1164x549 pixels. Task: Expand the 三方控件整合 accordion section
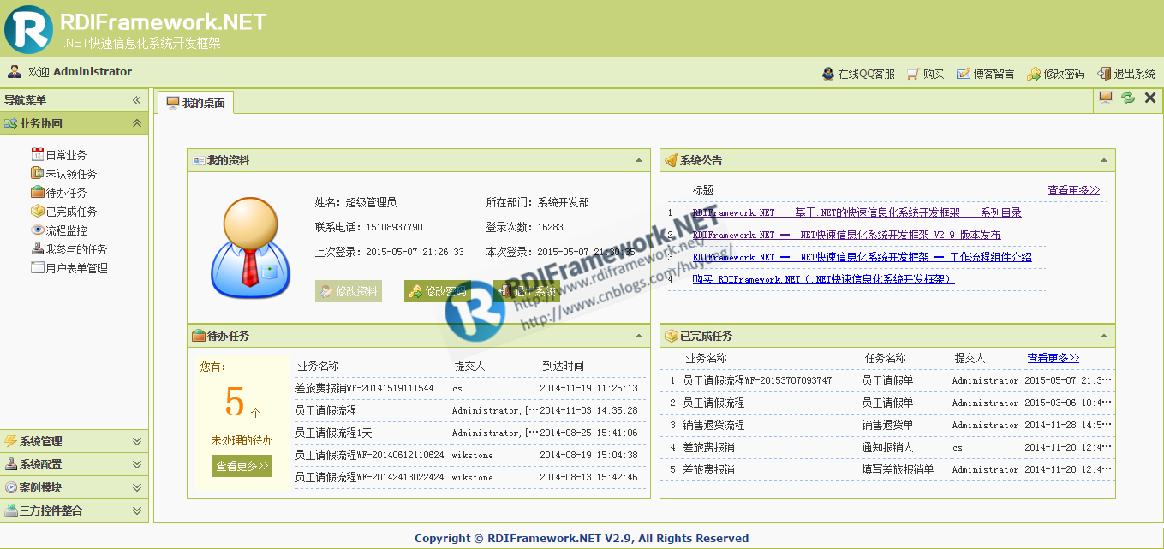[136, 510]
